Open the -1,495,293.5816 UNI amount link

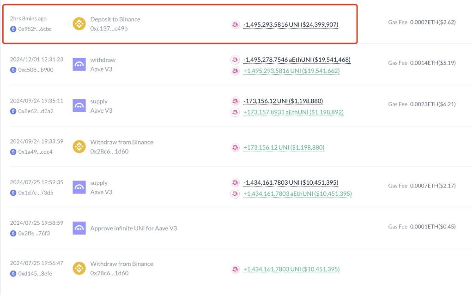pos(291,24)
